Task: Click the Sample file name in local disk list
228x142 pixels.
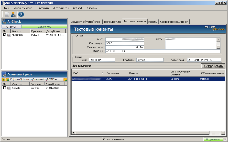Action: tap(16, 88)
